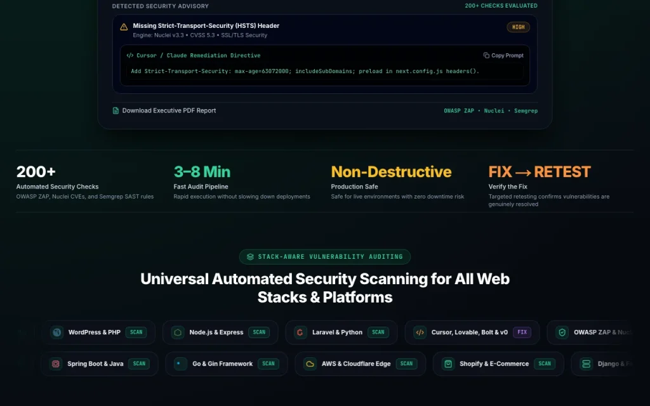Viewport: 650px width, 406px height.
Task: Click the SCAN badge on WordPress & PHP
Action: (136, 332)
